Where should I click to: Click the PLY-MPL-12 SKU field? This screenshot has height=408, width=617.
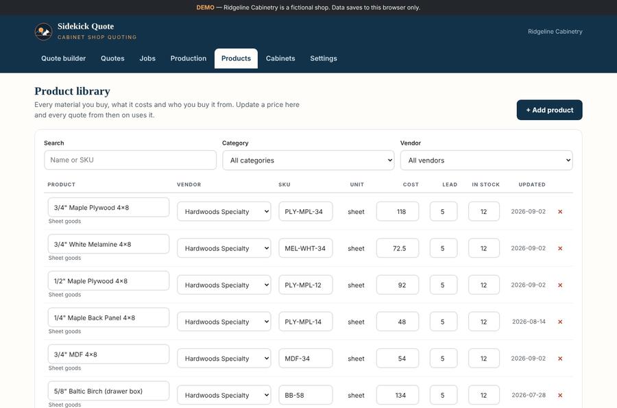click(x=306, y=285)
